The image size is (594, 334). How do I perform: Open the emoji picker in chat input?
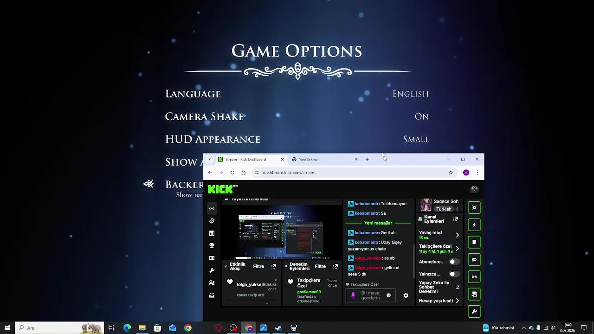(388, 295)
